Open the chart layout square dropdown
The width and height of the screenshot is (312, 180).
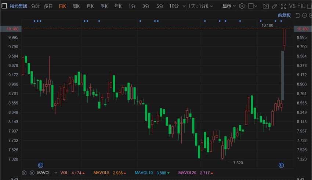tap(253, 6)
